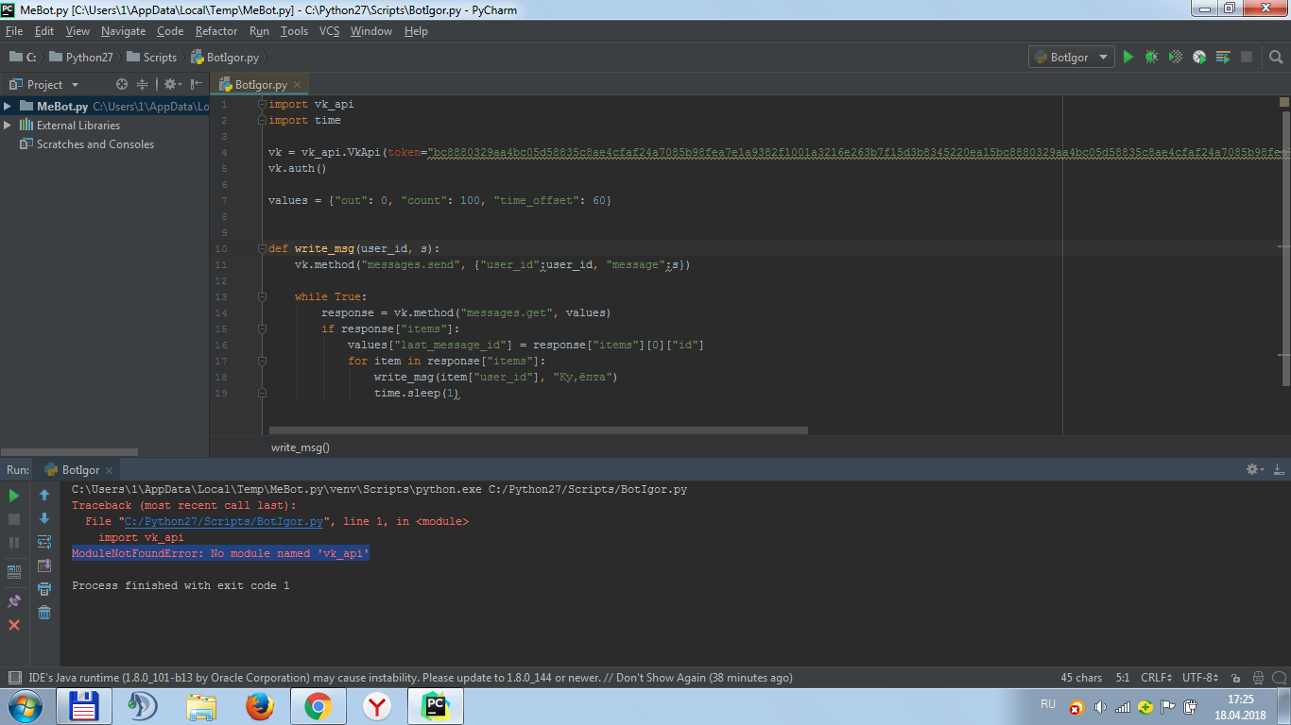The image size is (1291, 725).
Task: Click the pause output icon in Run panel
Action: tap(14, 543)
